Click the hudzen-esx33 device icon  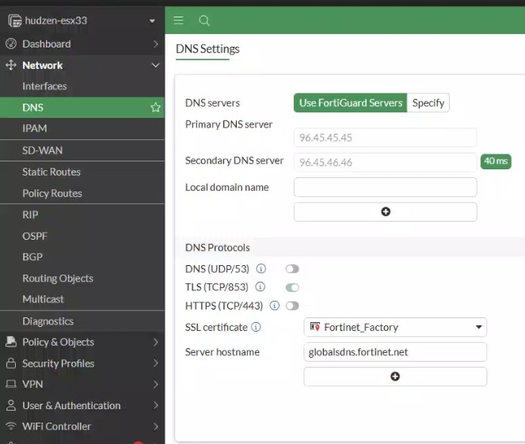click(x=15, y=21)
